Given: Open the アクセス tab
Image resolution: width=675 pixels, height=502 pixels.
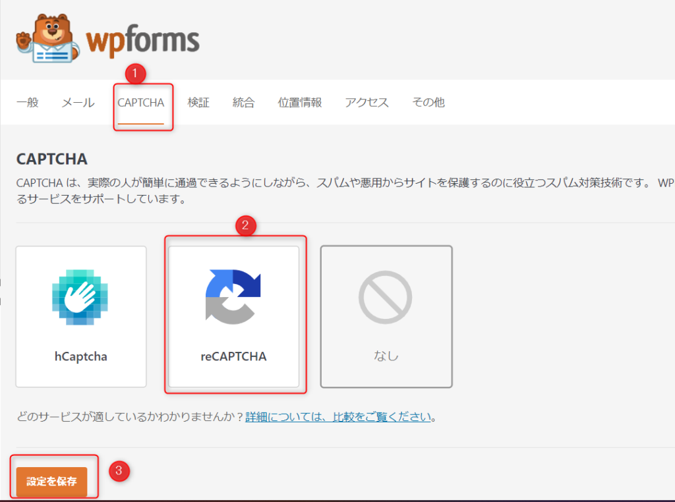Looking at the screenshot, I should (x=367, y=102).
